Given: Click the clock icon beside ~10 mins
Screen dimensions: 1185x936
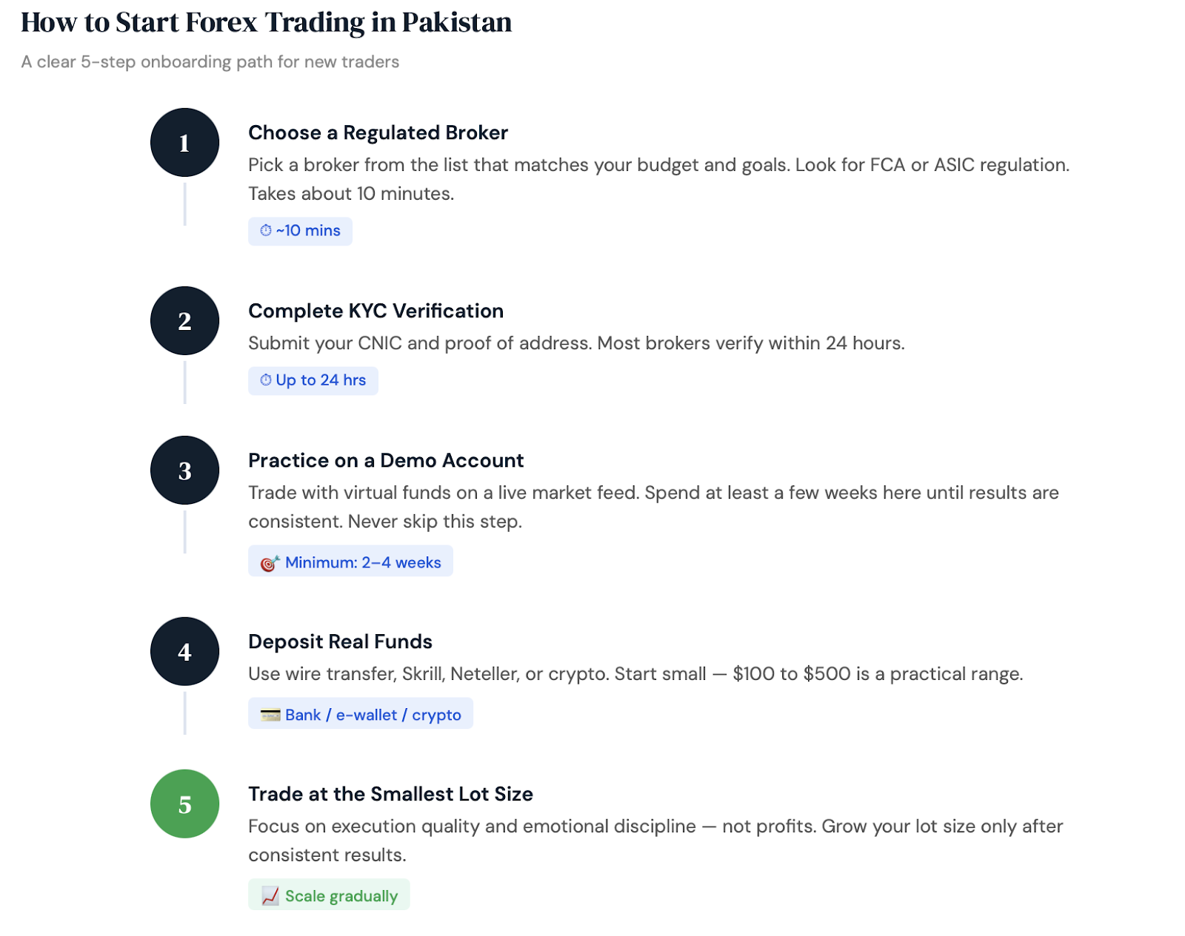Looking at the screenshot, I should coord(266,230).
